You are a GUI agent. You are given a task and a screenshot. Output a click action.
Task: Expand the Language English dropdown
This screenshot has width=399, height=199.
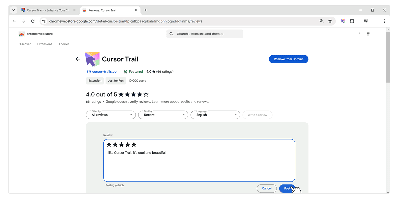point(215,115)
